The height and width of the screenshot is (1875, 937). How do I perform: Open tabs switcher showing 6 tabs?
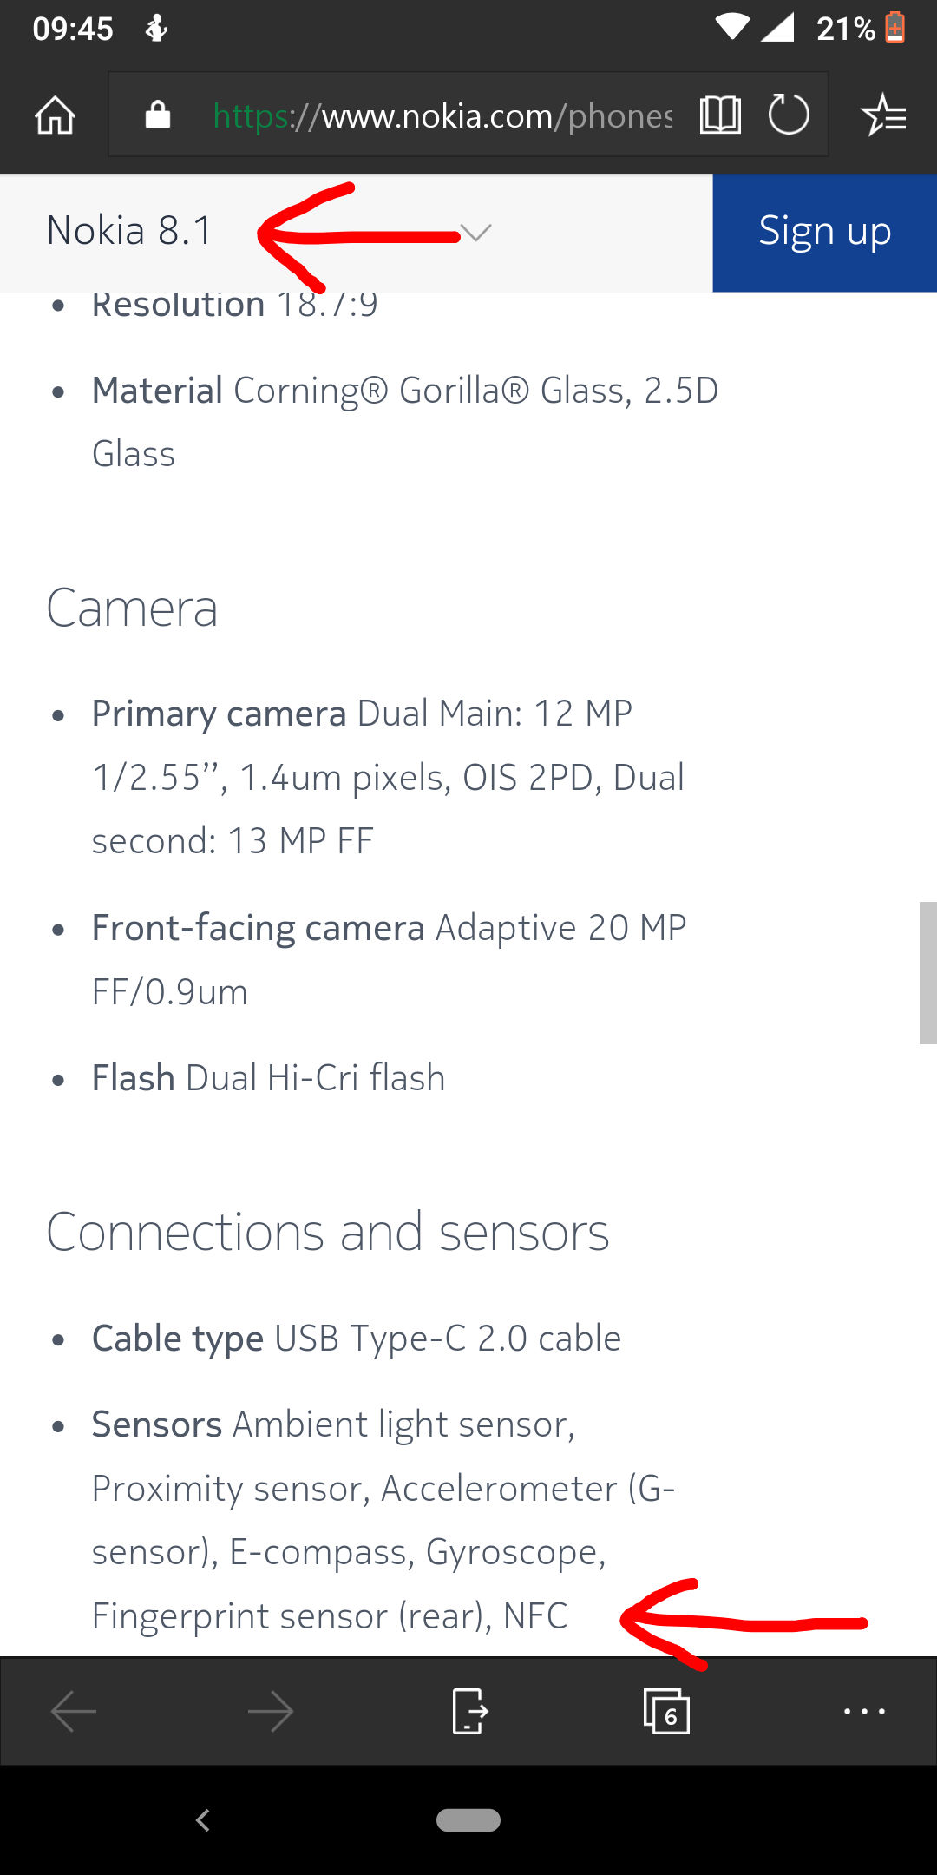coord(666,1711)
